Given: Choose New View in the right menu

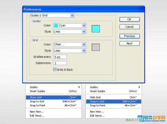Looking at the screenshot, I should pyautogui.click(x=114, y=112).
